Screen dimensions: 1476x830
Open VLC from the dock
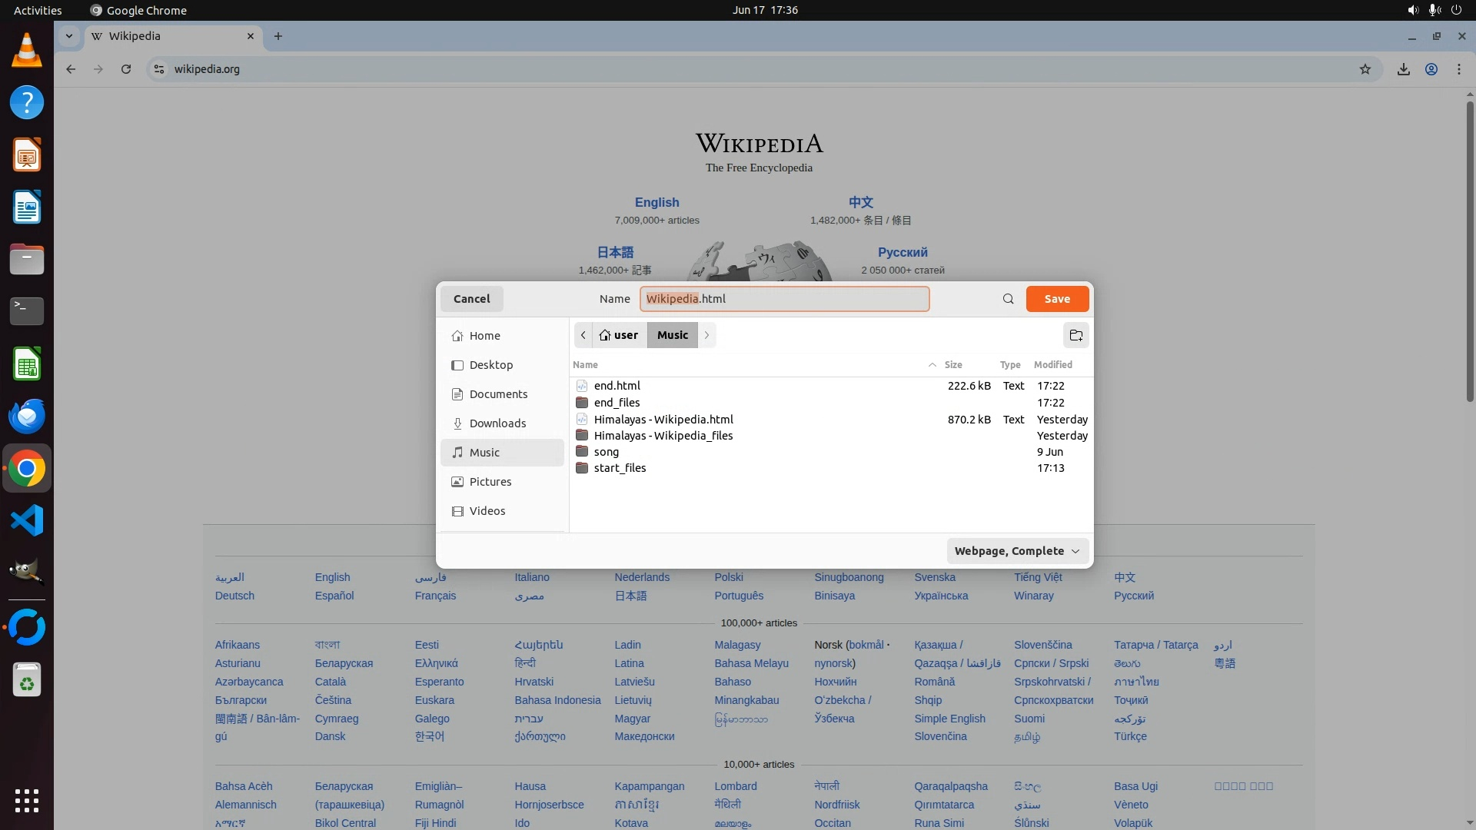[27, 51]
